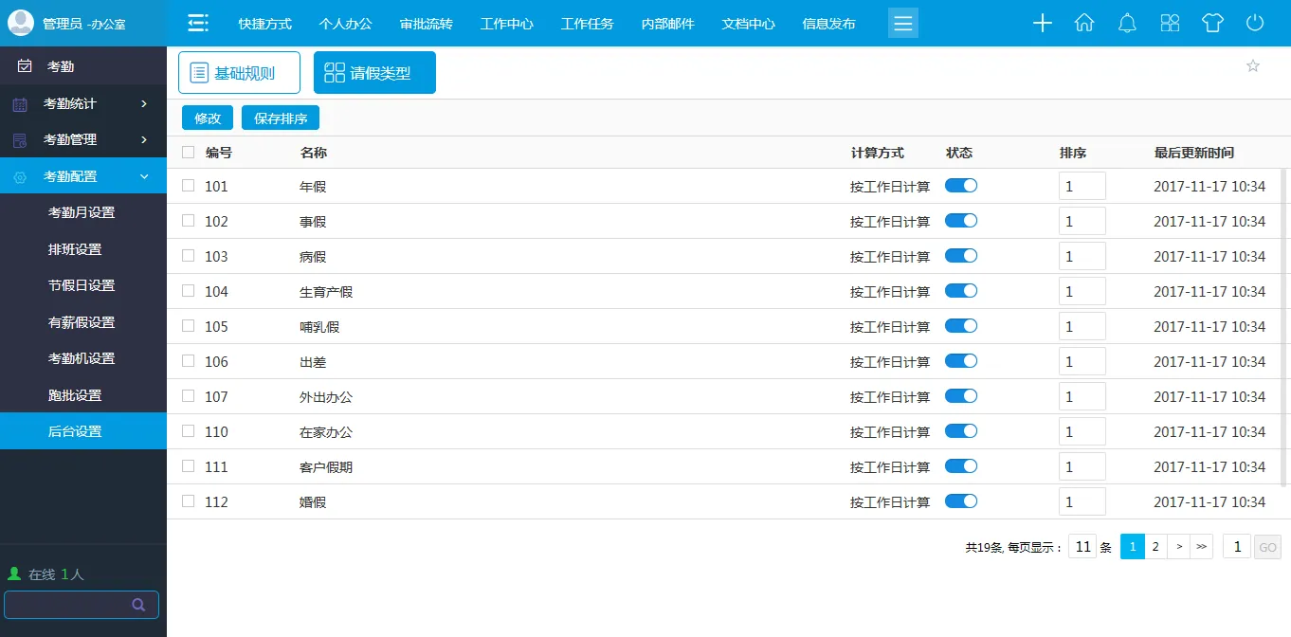Switch to the 基础规则 tab
Image resolution: width=1291 pixels, height=637 pixels.
239,73
